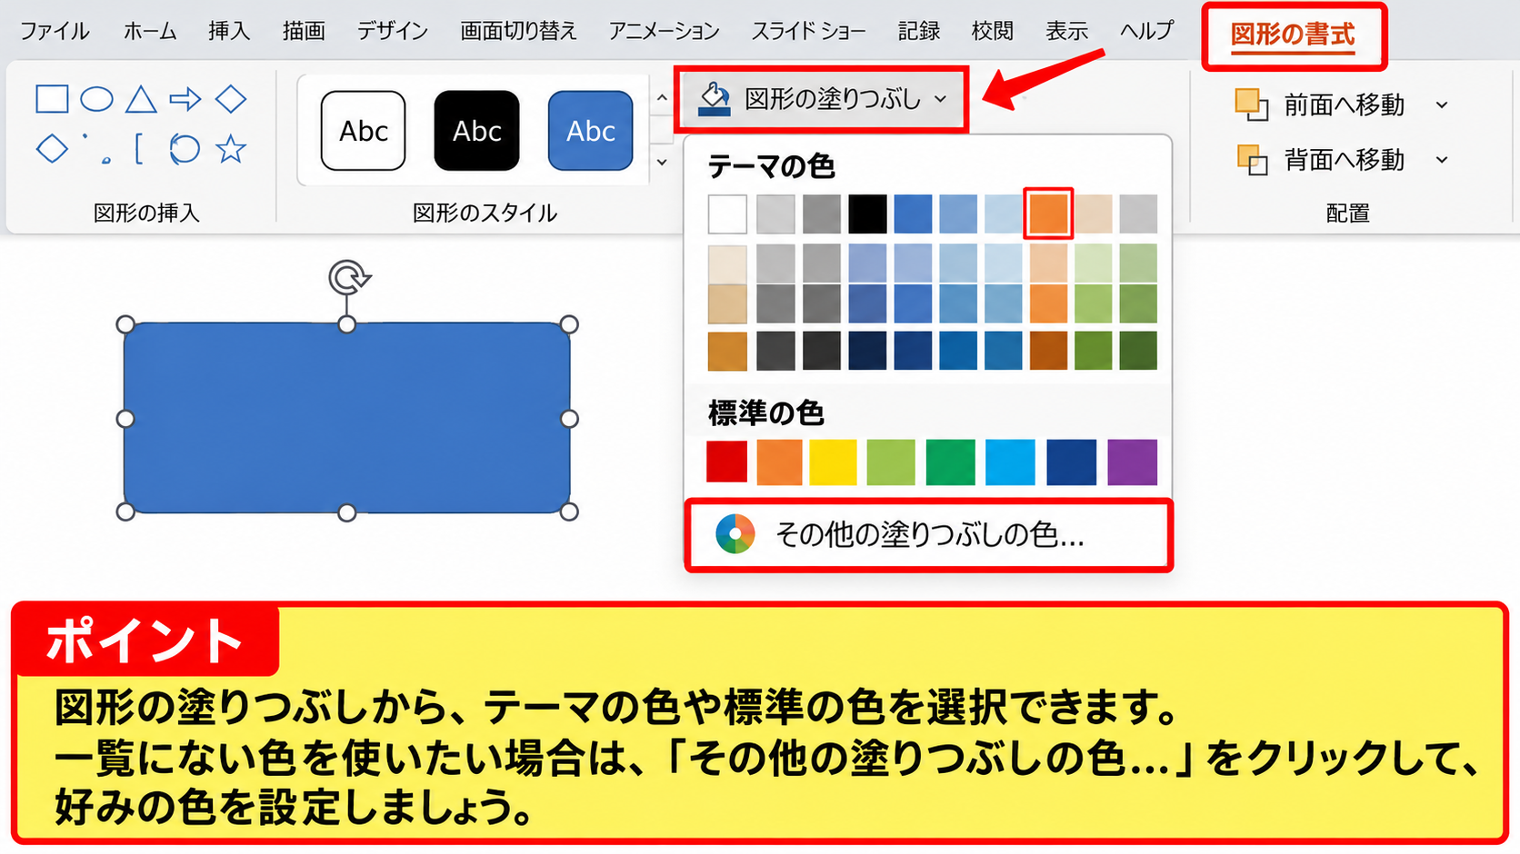Select the circular arrow shape icon

point(185,148)
